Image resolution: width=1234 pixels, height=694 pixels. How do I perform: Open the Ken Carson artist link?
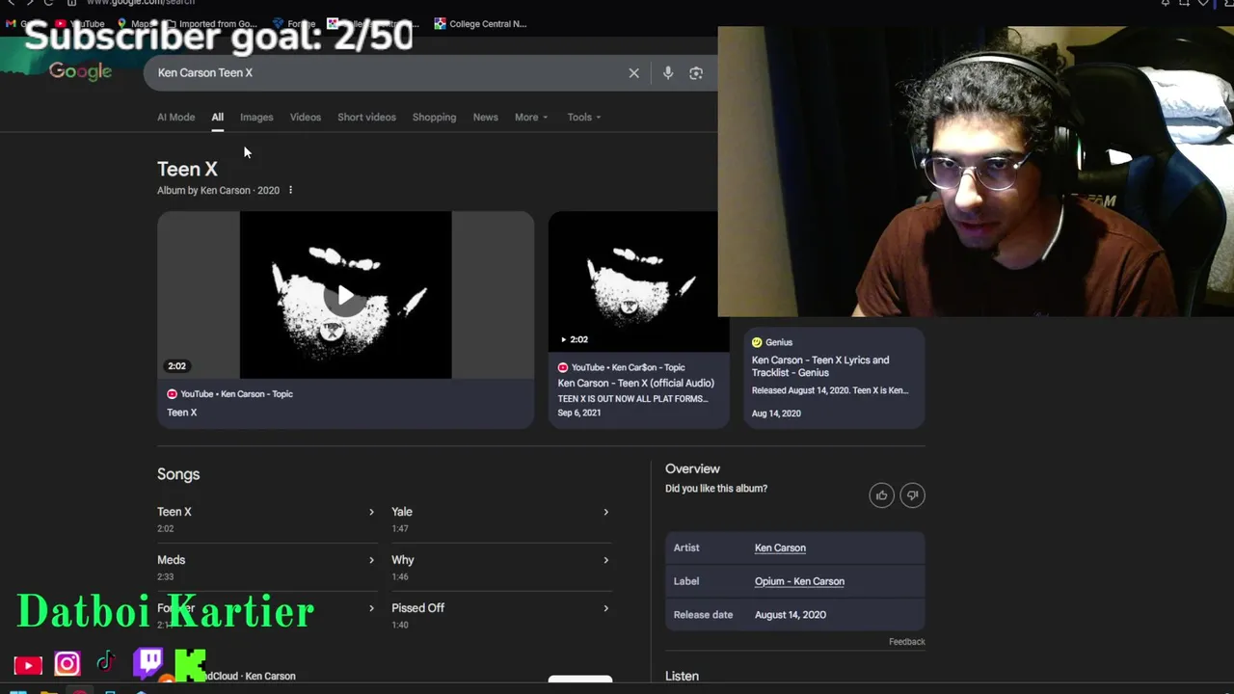(x=780, y=547)
